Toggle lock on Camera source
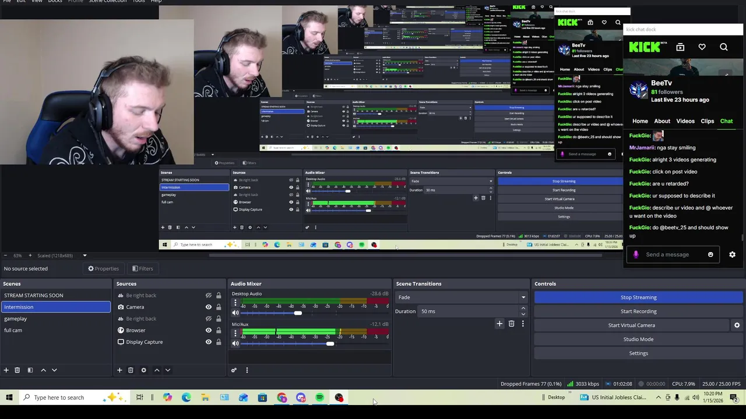746x419 pixels. (x=219, y=307)
